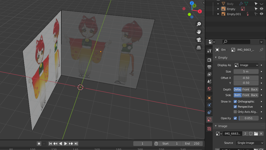This screenshot has width=266, height=150.
Task: Toggle selectability arrow for Empty row
Action: coord(256,9)
